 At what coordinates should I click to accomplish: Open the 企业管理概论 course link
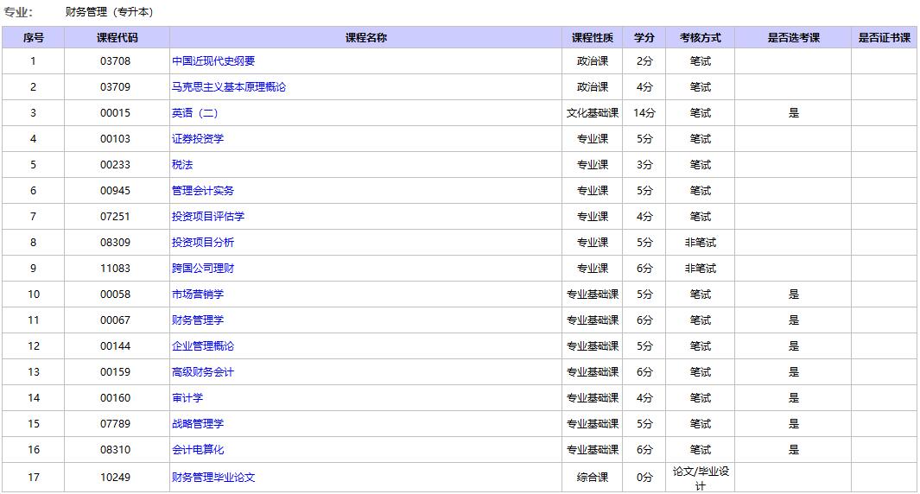(203, 346)
